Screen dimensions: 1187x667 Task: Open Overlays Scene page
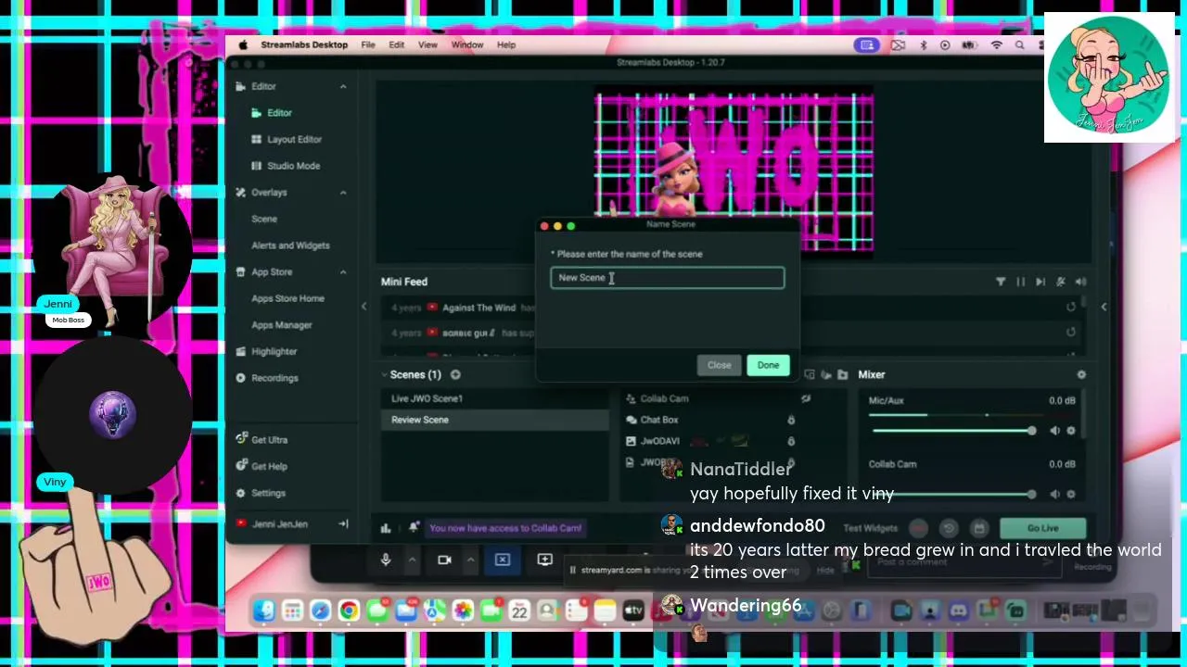(264, 219)
